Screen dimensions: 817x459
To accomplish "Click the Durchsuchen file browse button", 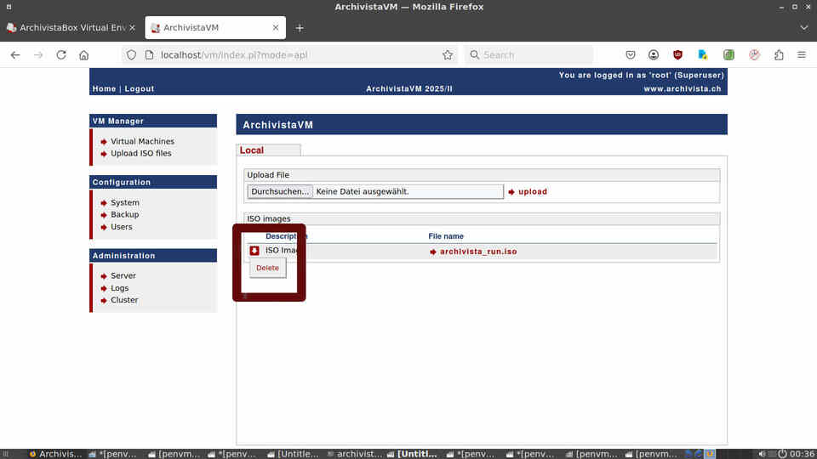I will point(280,191).
